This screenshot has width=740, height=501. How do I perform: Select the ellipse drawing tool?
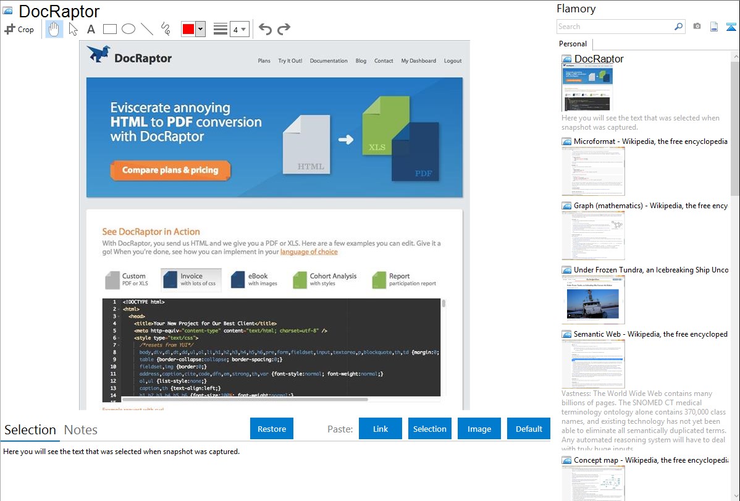click(128, 29)
